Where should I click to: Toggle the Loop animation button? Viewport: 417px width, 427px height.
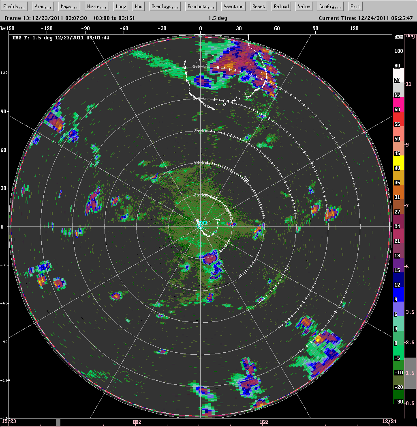(x=121, y=6)
